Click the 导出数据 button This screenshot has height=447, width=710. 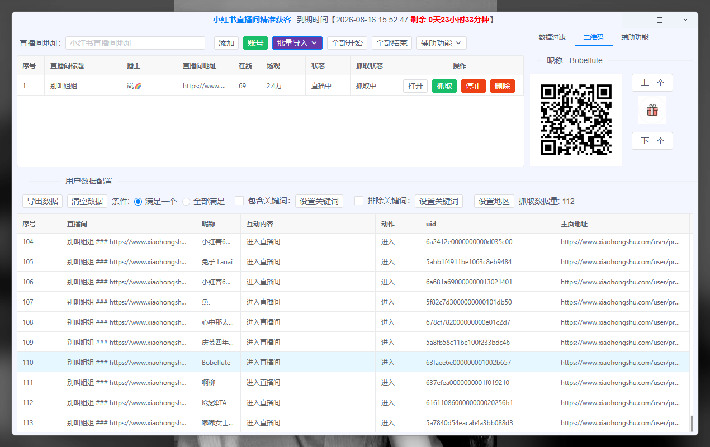click(x=42, y=201)
